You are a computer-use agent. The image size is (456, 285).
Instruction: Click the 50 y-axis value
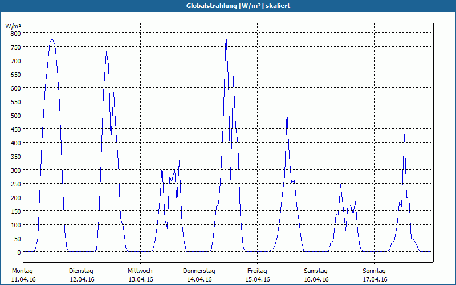(x=18, y=239)
